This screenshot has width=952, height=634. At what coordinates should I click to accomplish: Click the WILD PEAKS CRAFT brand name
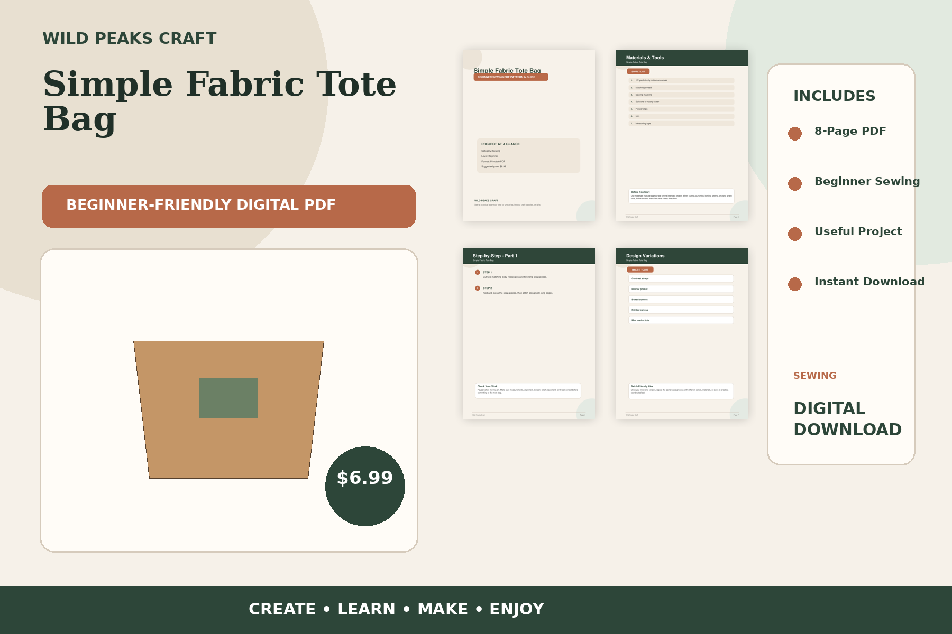[x=130, y=39]
